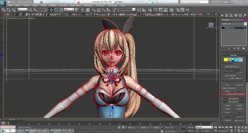
Task: Click the Bind to Space Warp tool
Action: coord(14,10)
